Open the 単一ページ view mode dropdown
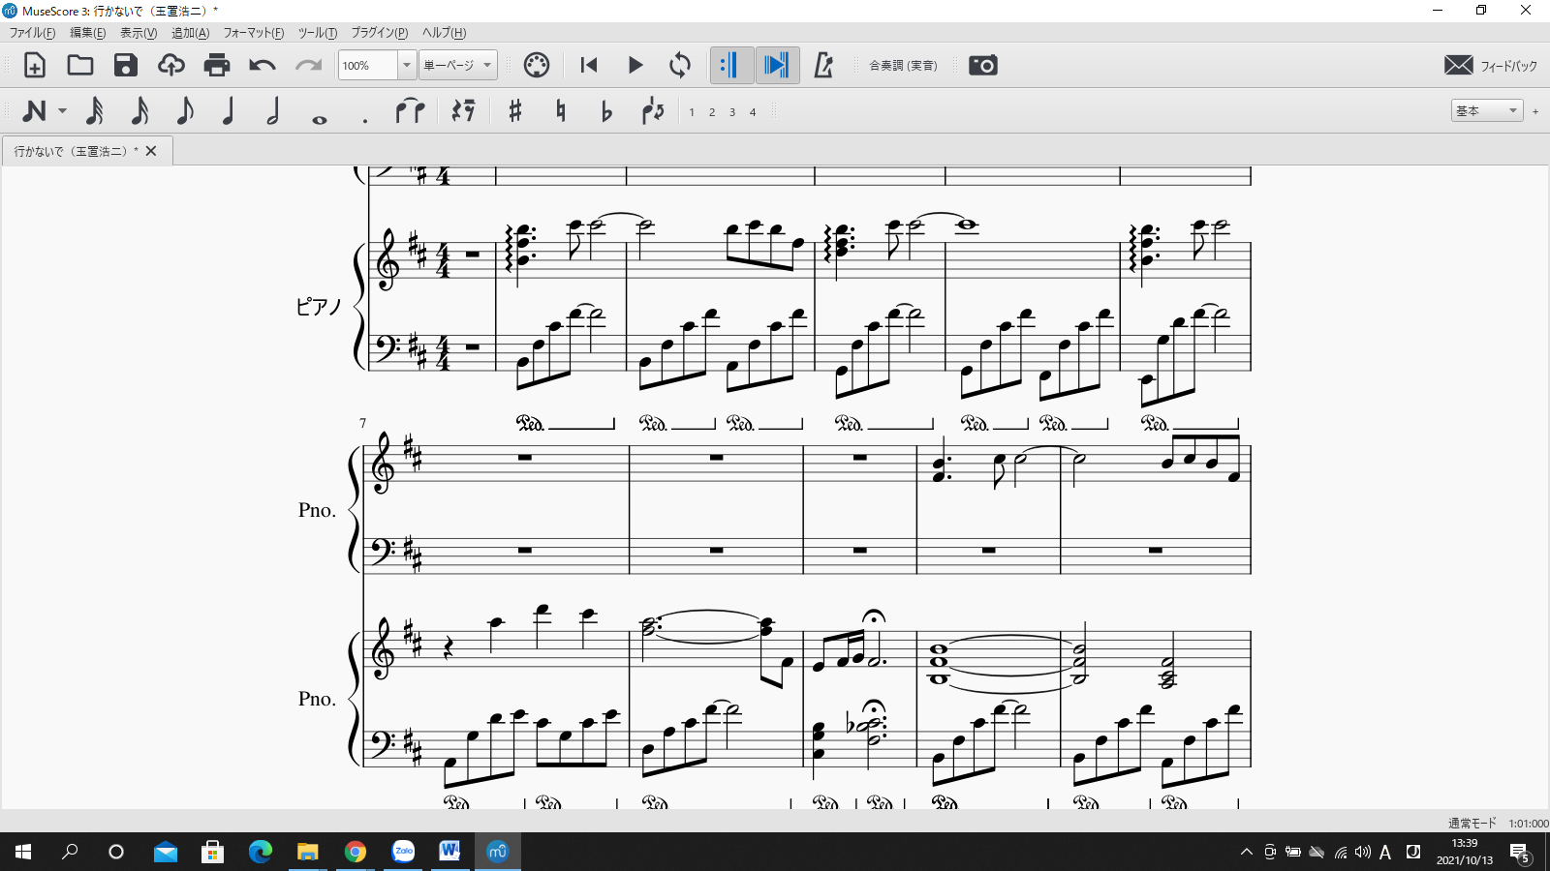1550x871 pixels. coord(458,66)
